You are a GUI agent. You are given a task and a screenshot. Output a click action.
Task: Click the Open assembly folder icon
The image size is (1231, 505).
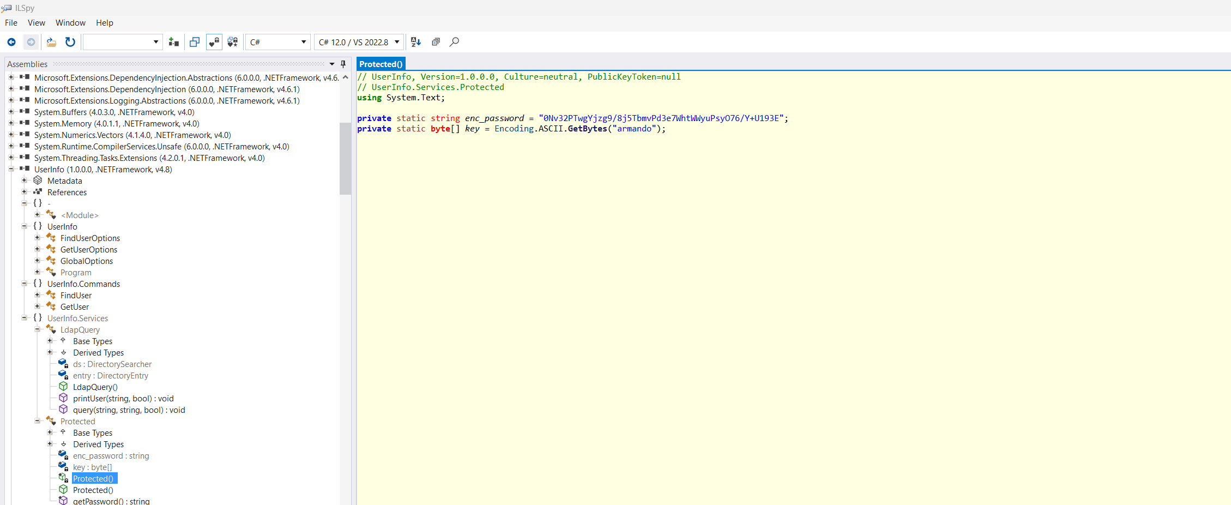coord(51,42)
